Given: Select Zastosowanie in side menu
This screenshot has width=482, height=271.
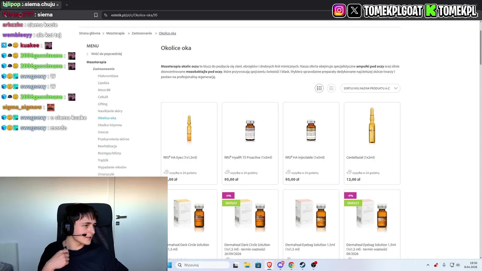Looking at the screenshot, I should pos(104,69).
